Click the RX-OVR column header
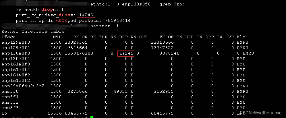The height and width of the screenshot is (118, 286). coord(139,37)
